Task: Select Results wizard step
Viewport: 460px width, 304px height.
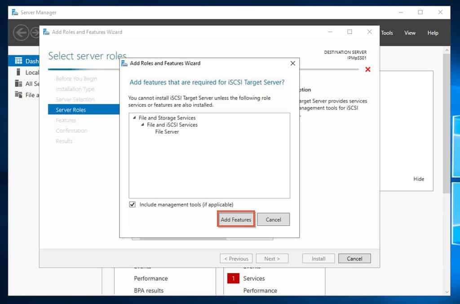Action: click(64, 141)
